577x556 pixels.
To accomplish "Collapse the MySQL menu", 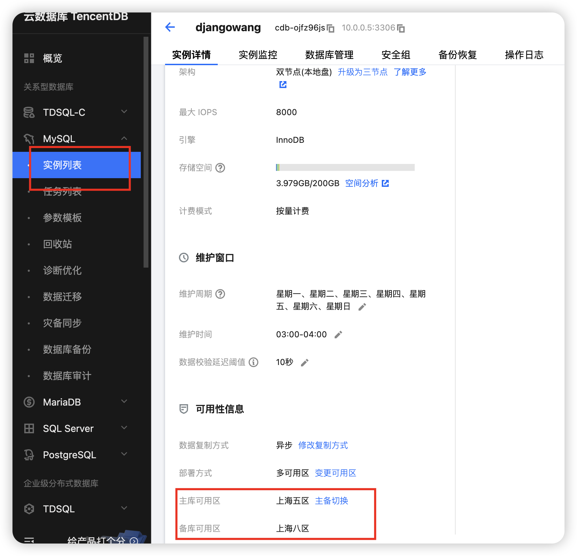I will pyautogui.click(x=124, y=138).
